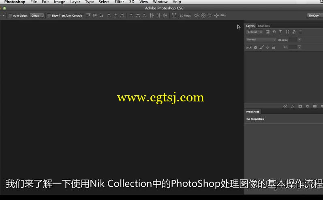323x200 pixels.
Task: Filter layers by pixel layers icon
Action: click(x=267, y=32)
